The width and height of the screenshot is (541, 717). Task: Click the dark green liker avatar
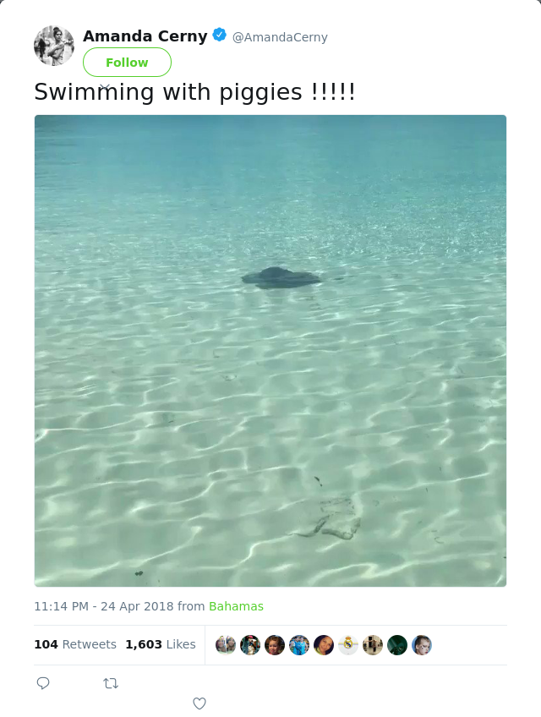point(397,645)
